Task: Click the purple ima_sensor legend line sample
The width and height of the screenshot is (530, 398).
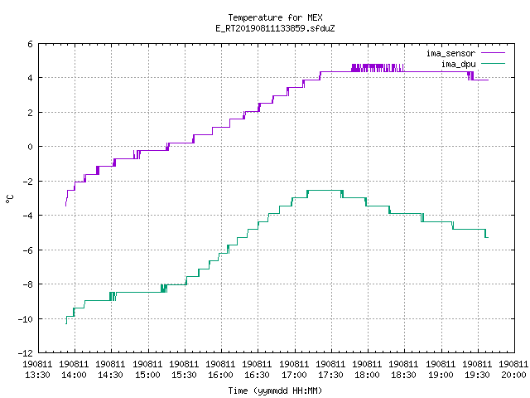Action: 493,53
